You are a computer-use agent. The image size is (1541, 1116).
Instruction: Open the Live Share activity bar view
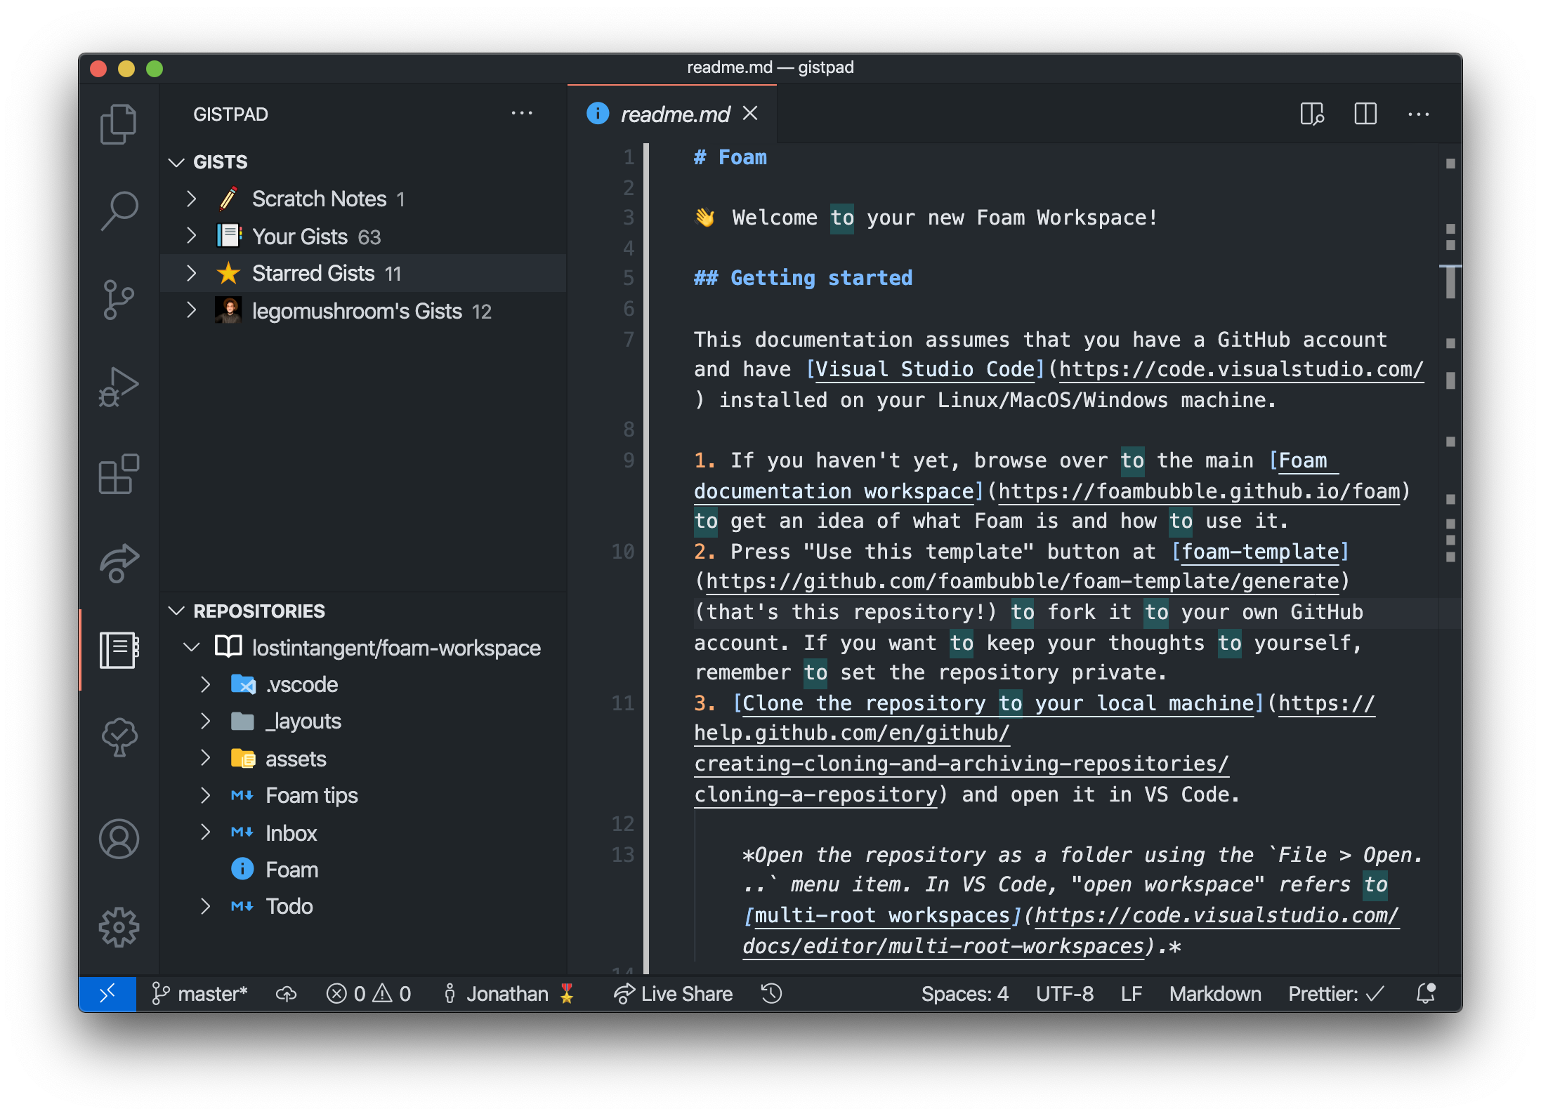[x=119, y=562]
